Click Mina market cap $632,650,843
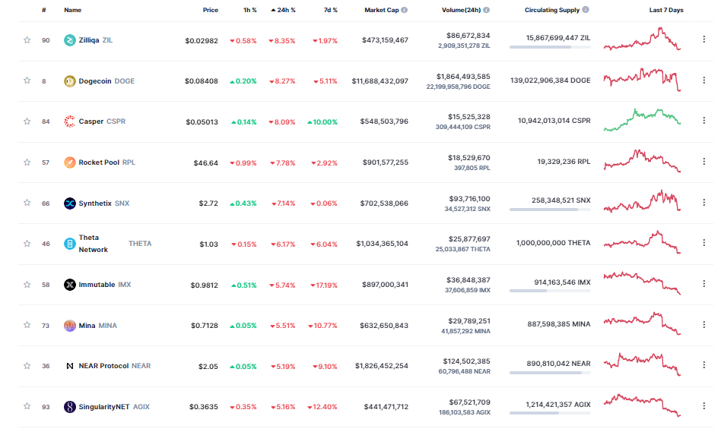Screen dimensions: 721x432 click(x=384, y=325)
